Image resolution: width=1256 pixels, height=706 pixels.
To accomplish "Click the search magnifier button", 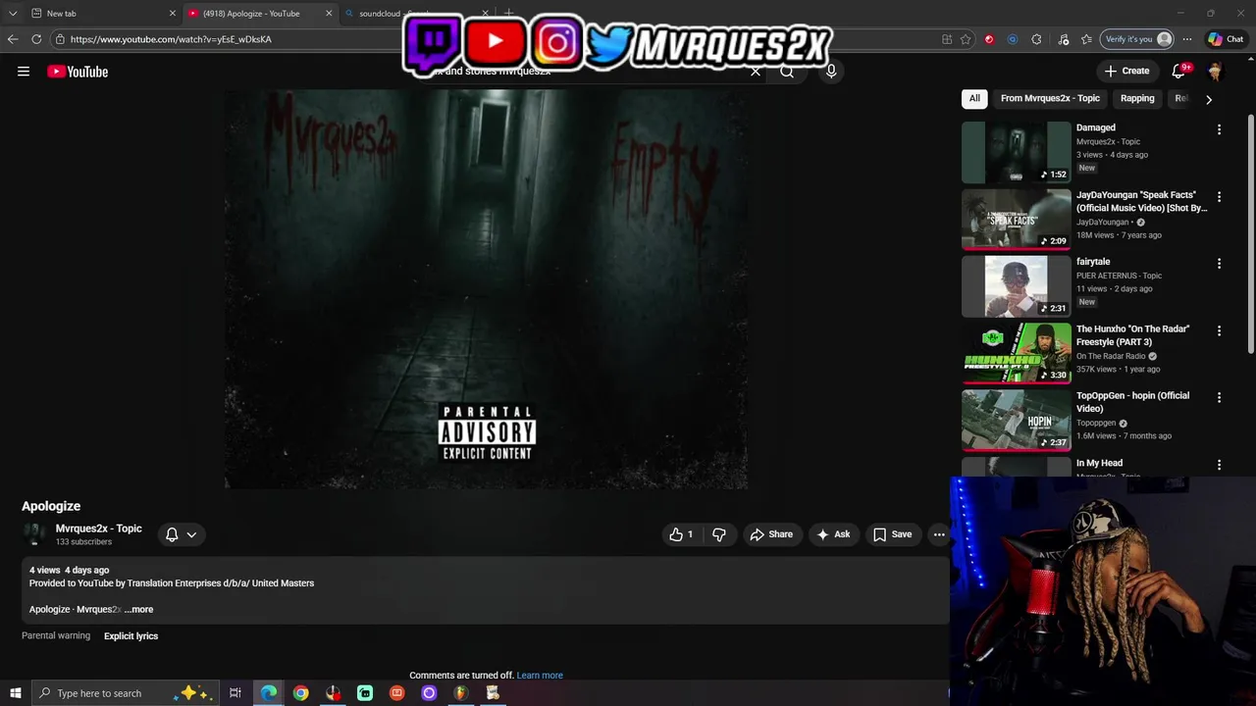I will click(x=787, y=72).
